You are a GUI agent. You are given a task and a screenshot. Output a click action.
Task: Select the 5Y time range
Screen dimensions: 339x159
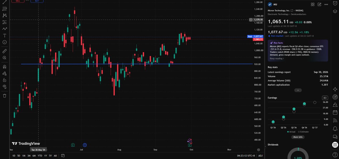(x=50, y=156)
